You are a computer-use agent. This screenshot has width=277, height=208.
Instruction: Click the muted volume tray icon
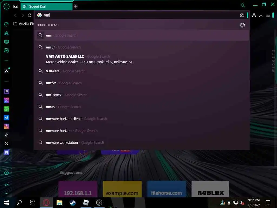coord(242,203)
